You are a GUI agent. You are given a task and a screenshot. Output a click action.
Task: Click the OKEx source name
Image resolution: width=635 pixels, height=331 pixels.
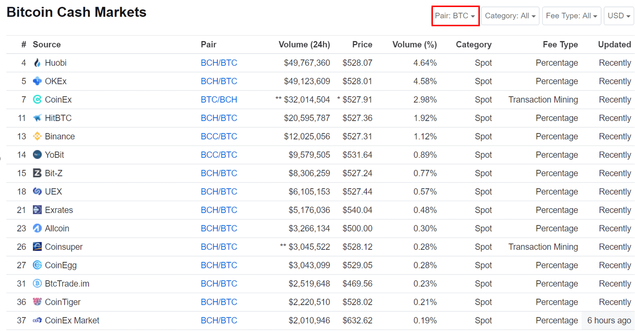click(x=56, y=81)
